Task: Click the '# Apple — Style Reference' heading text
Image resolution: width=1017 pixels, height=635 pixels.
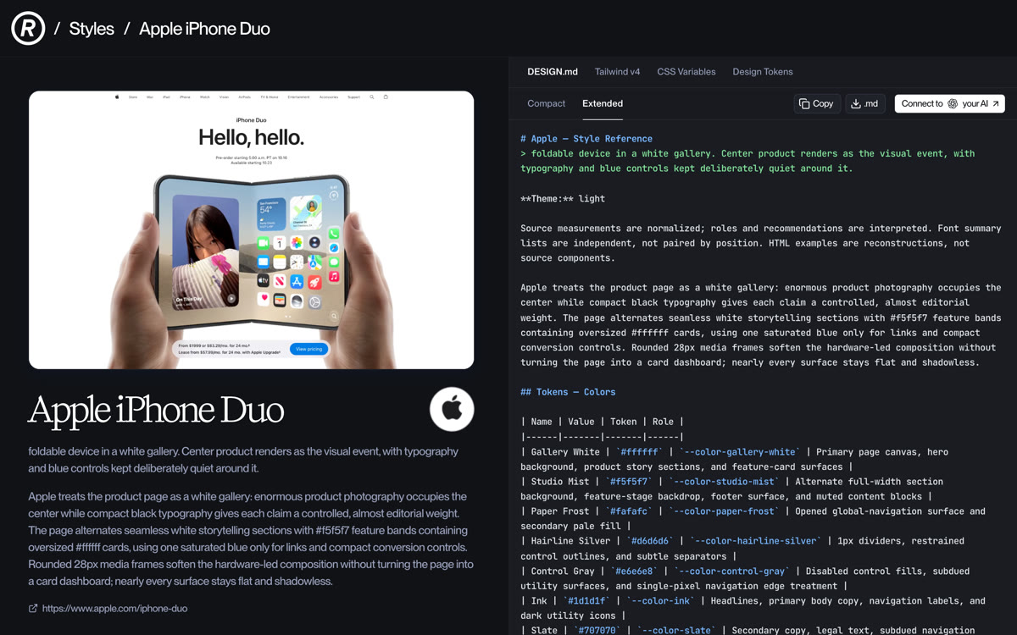Action: tap(586, 139)
